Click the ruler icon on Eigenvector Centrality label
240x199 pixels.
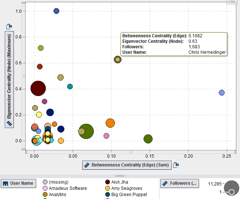(x=9, y=124)
